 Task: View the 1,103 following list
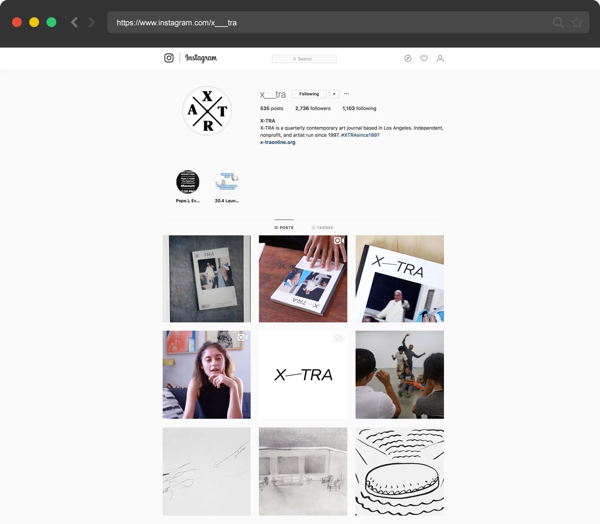359,108
